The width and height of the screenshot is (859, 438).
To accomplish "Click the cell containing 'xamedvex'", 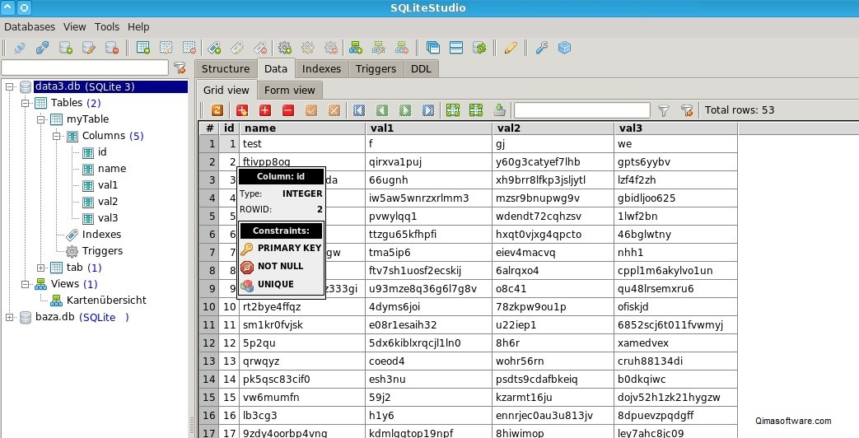I will click(x=676, y=343).
